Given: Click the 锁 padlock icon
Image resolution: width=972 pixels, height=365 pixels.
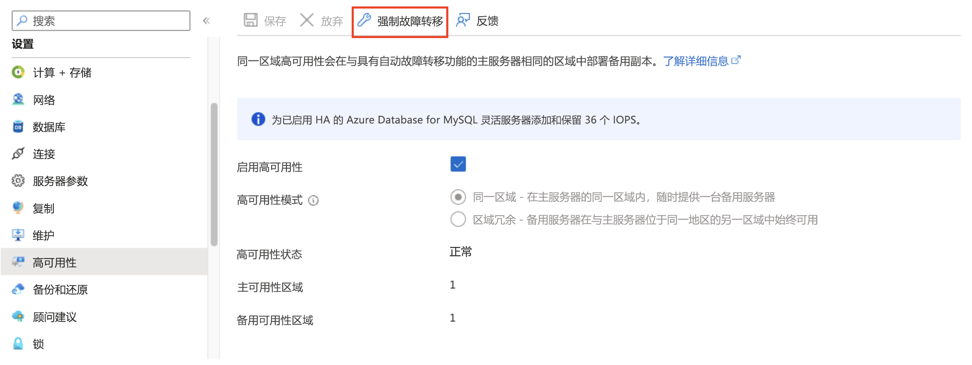Looking at the screenshot, I should [18, 344].
